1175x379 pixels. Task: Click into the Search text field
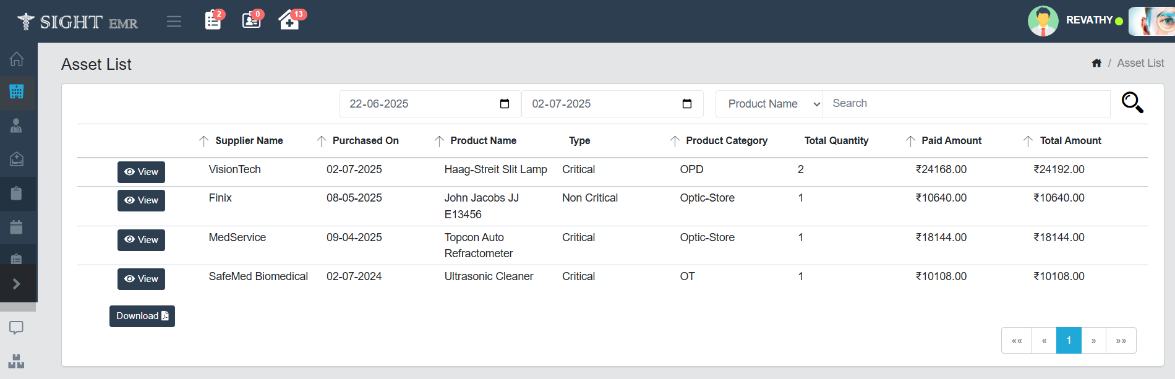click(x=966, y=104)
